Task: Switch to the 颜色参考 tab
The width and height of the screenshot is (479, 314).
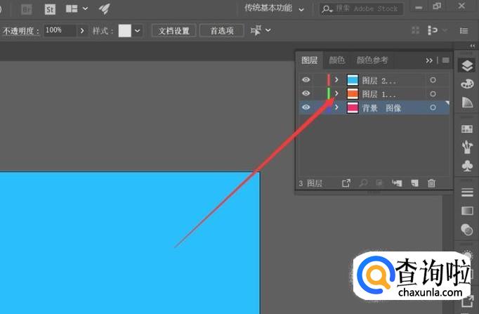Action: [x=372, y=60]
